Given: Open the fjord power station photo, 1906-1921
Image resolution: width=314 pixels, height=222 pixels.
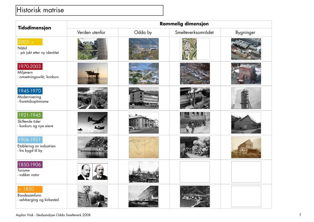Looking at the screenshot, I should (93, 147).
